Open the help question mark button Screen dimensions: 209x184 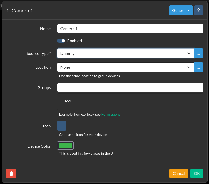pos(199,10)
